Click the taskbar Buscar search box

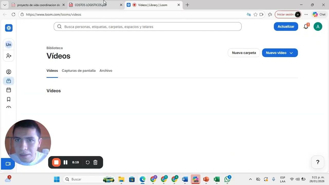coord(89,179)
